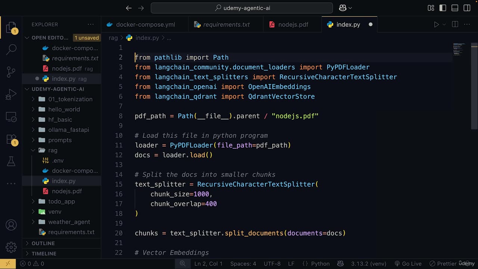Viewport: 478px width, 269px height.
Task: Click the unsaved dot on index.py tab
Action: click(x=370, y=24)
